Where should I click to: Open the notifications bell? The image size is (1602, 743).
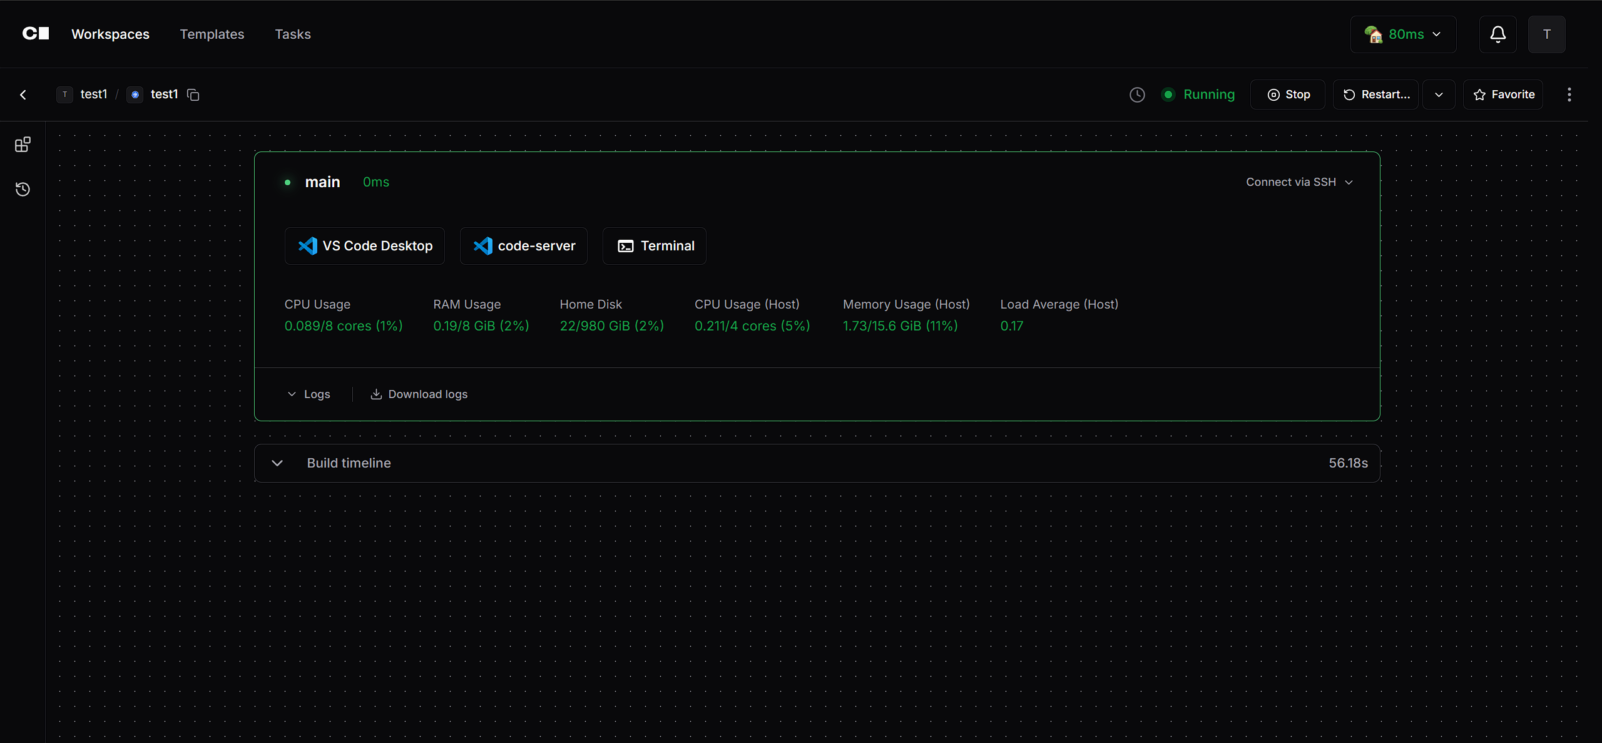[1497, 34]
